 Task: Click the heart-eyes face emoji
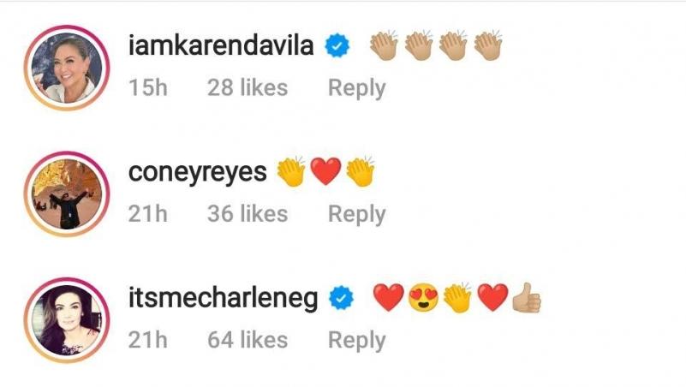tap(423, 298)
